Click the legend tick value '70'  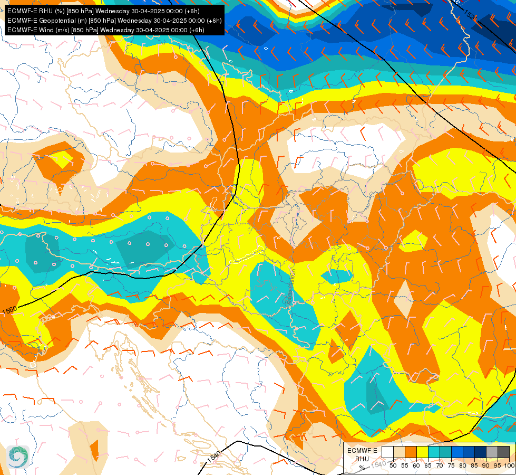440,465
